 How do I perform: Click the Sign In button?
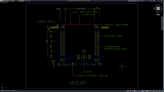pyautogui.click(x=143, y=1)
